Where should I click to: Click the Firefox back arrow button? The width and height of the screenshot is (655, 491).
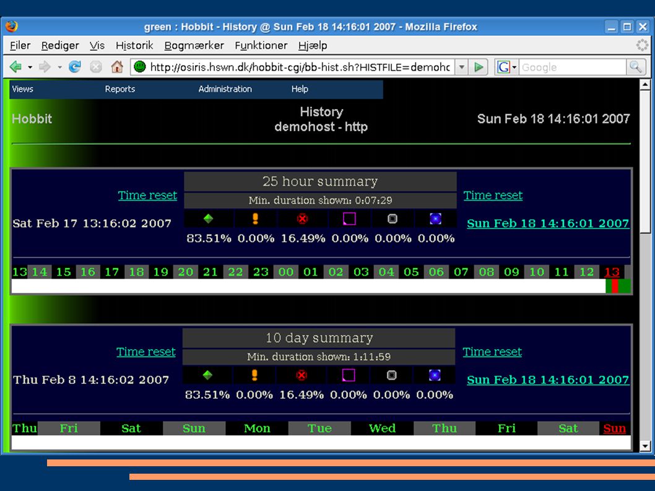coord(16,67)
